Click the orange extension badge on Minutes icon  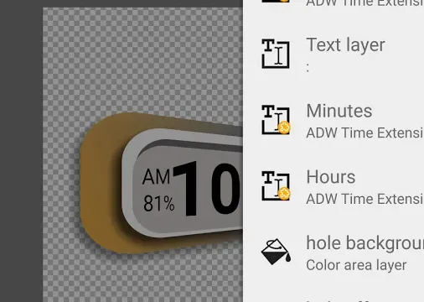[x=284, y=128]
